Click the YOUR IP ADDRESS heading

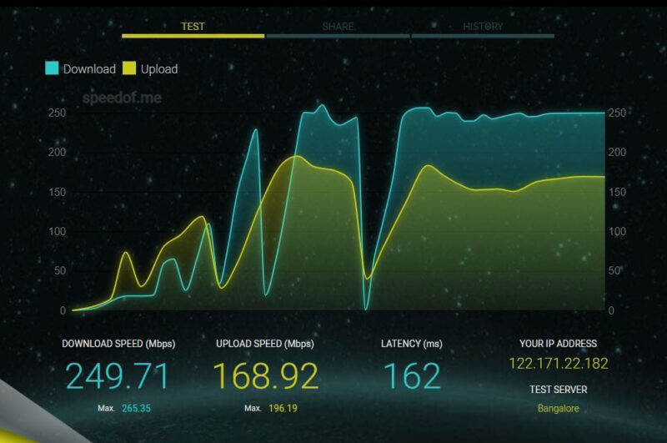coord(558,344)
